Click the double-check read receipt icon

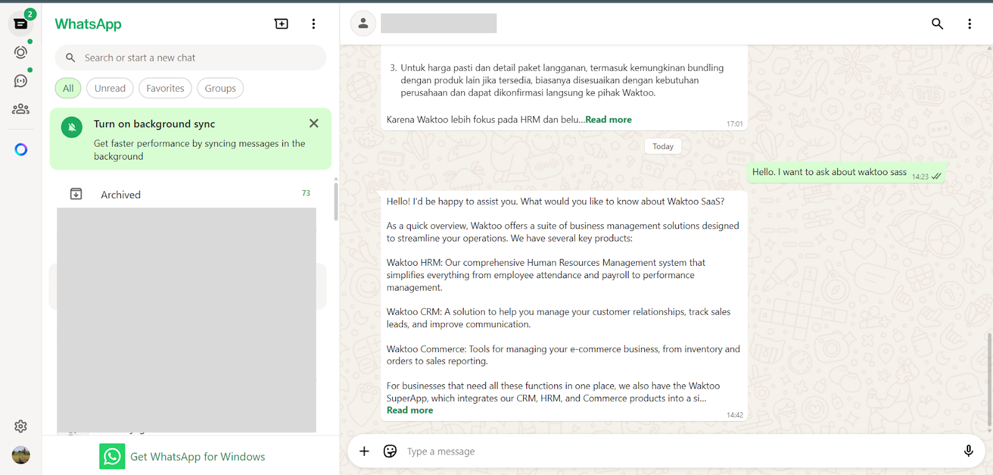click(937, 176)
